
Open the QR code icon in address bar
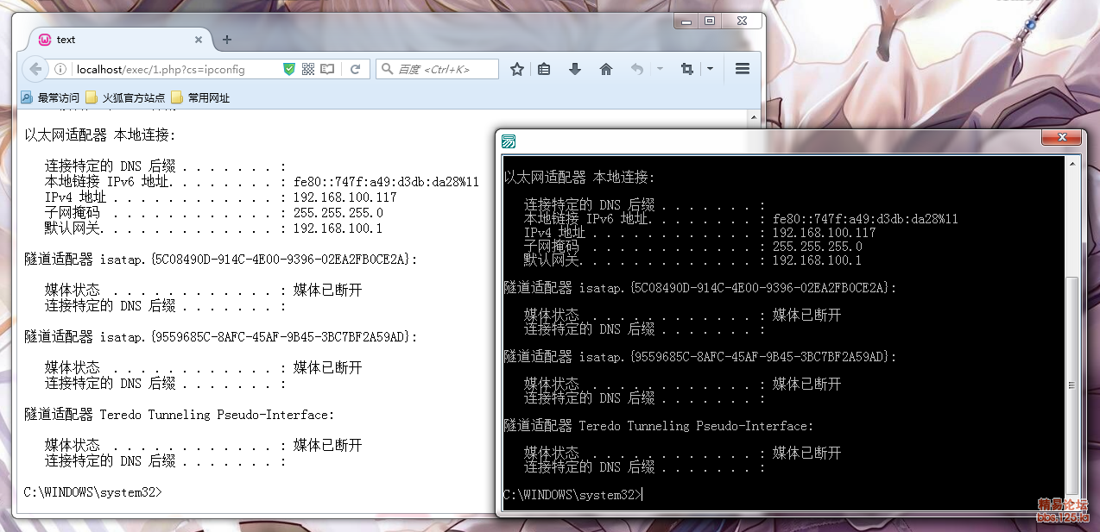pyautogui.click(x=308, y=69)
